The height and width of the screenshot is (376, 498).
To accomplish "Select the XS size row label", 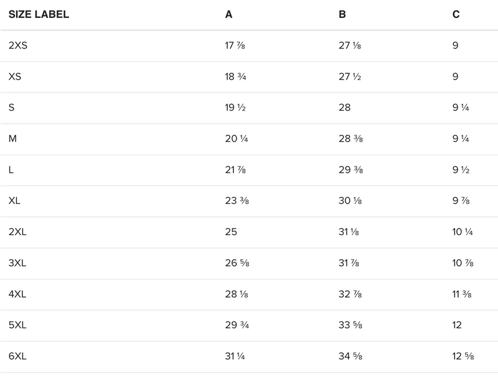I will 15,76.
